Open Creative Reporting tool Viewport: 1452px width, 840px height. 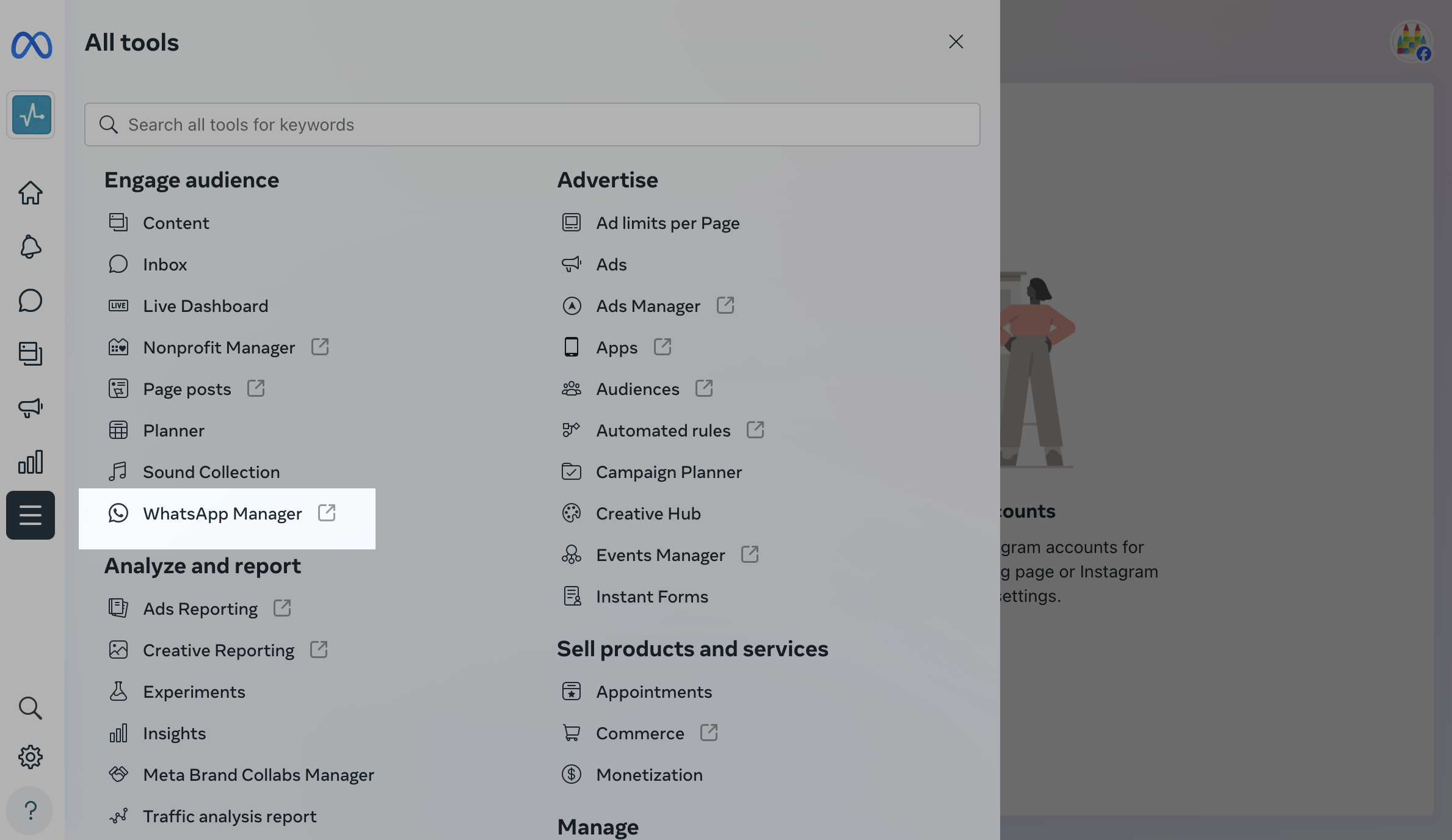(x=219, y=650)
